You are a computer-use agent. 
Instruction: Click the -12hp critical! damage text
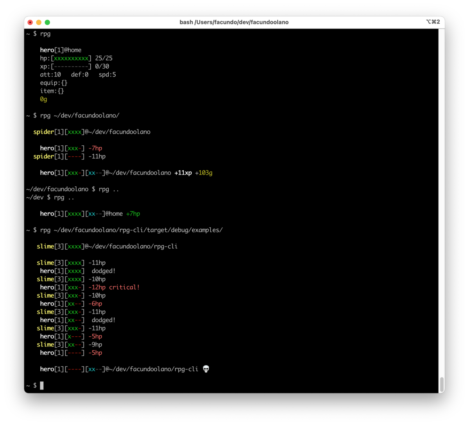point(114,287)
